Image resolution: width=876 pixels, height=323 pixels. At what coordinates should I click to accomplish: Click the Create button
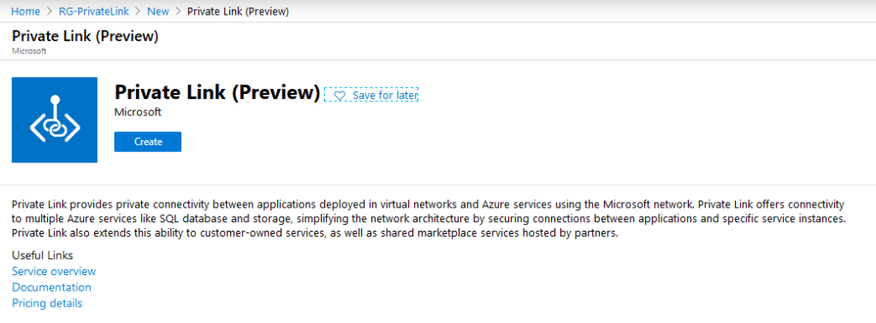(x=148, y=142)
